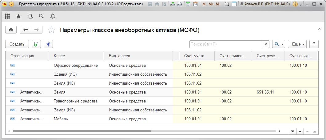Image resolution: width=326 pixels, height=140 pixels.
Task: Open the calculator icon in title bar
Action: (188, 4)
